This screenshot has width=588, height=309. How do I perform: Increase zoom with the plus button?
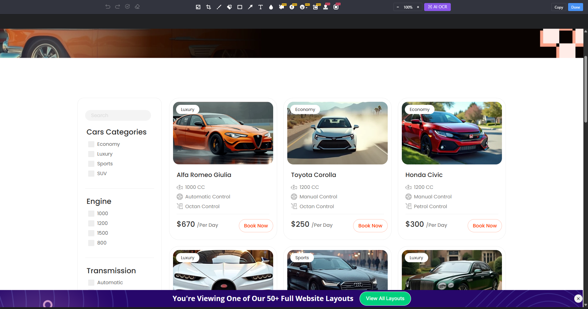(x=418, y=7)
